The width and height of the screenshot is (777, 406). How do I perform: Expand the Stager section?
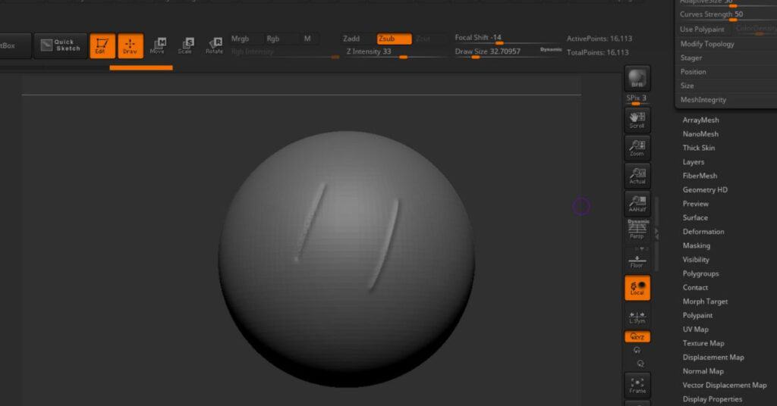pyautogui.click(x=690, y=58)
